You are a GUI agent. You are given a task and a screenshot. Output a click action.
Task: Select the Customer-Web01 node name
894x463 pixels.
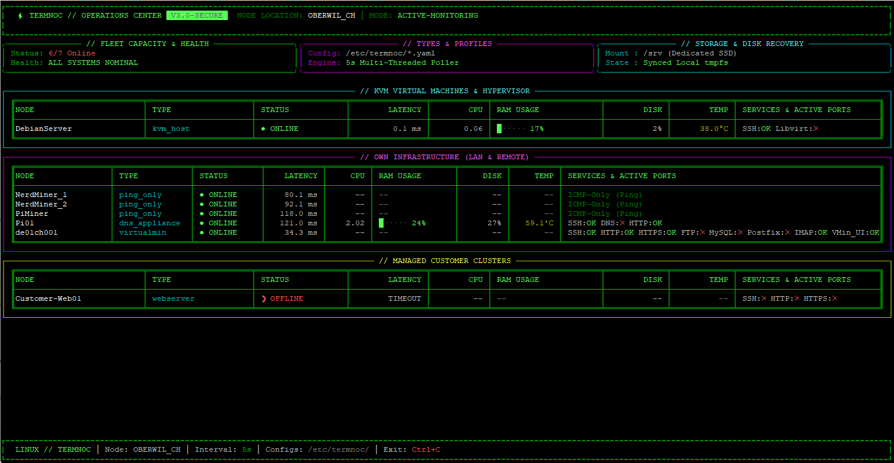point(48,298)
